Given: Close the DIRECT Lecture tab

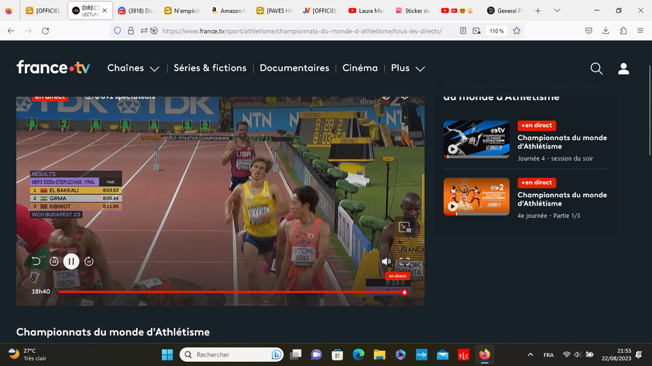Looking at the screenshot, I should coord(104,11).
